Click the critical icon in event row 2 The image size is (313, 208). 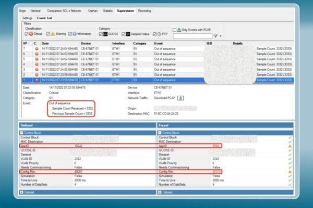[x=37, y=75]
